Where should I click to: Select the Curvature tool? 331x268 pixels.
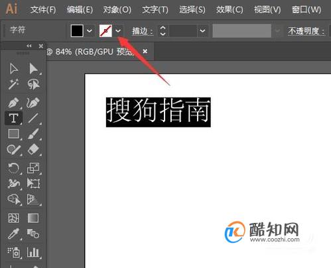[33, 102]
